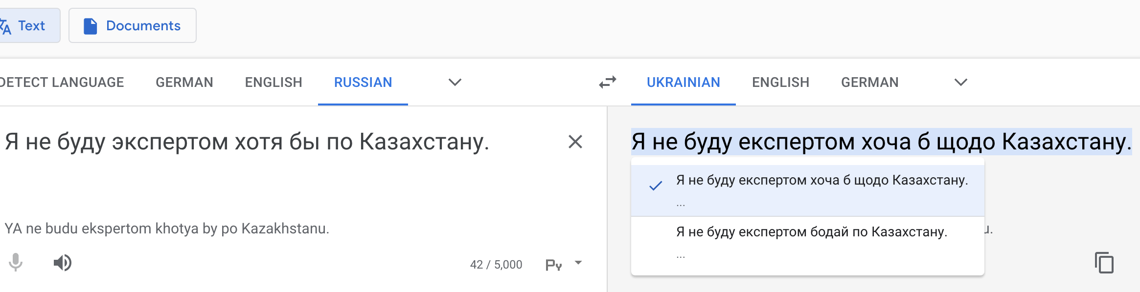Open the Documents translation tab
This screenshot has height=292, width=1140.
[133, 25]
